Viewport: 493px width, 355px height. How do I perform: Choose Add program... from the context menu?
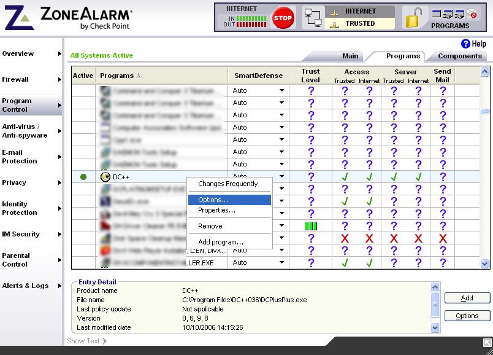[x=229, y=242]
